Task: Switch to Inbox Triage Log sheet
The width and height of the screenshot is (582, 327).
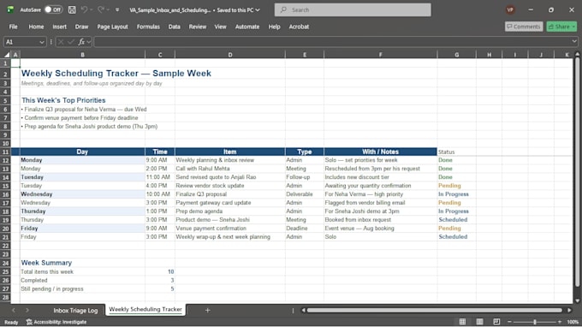Action: tap(75, 310)
